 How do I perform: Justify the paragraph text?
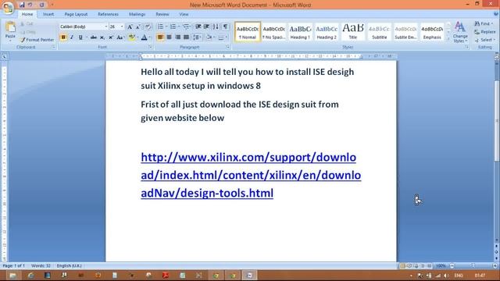186,37
